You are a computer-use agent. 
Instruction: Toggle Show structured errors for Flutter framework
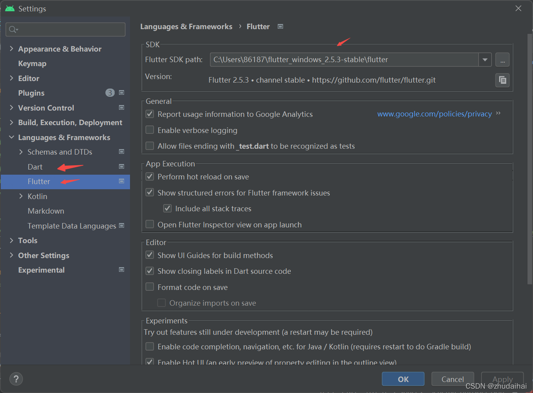pos(150,192)
